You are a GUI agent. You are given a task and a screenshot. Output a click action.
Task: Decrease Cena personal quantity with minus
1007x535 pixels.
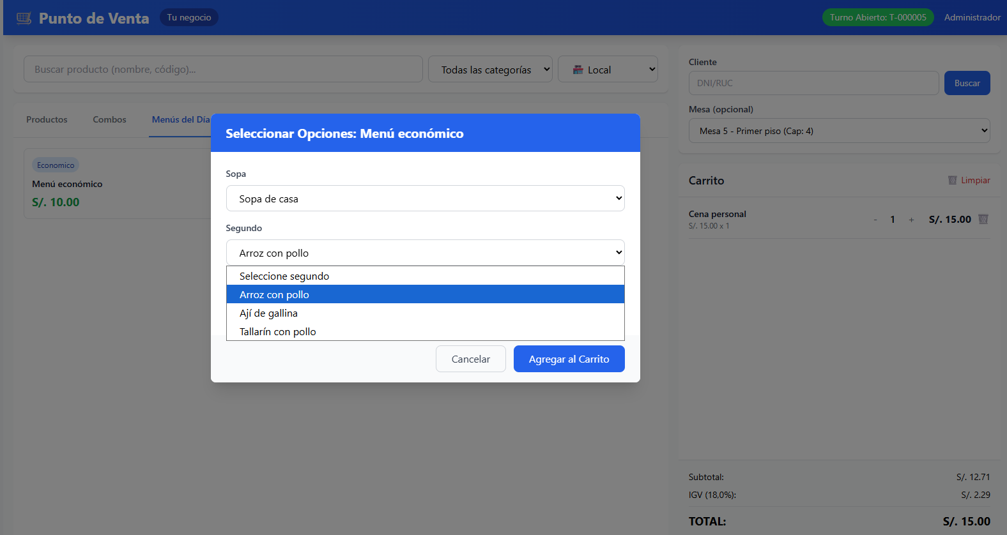[x=875, y=220]
